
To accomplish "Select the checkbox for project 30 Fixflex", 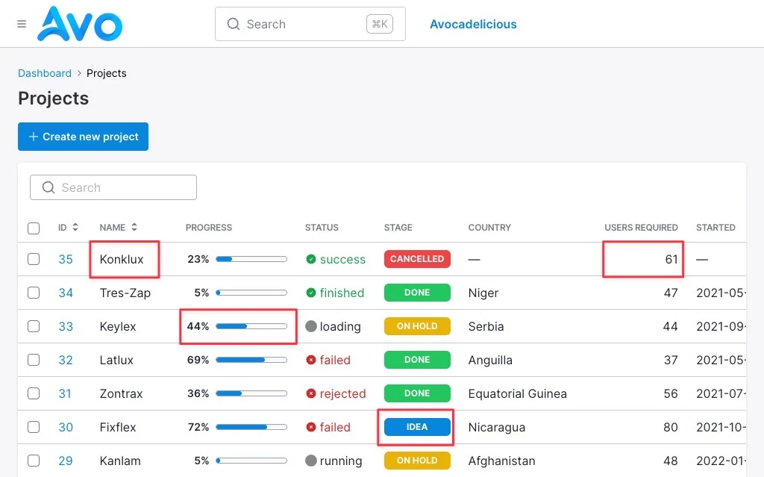I will coord(34,427).
